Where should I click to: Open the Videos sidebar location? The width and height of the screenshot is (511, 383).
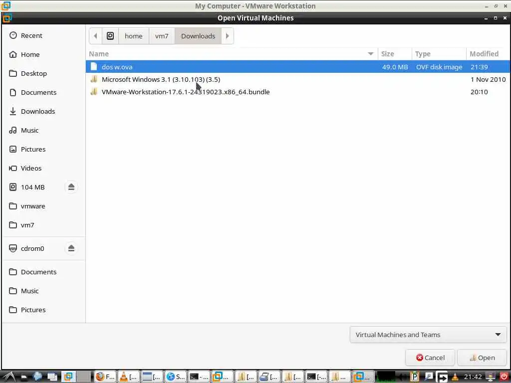point(31,168)
